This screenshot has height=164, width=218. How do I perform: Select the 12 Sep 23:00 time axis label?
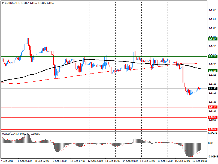(95, 161)
